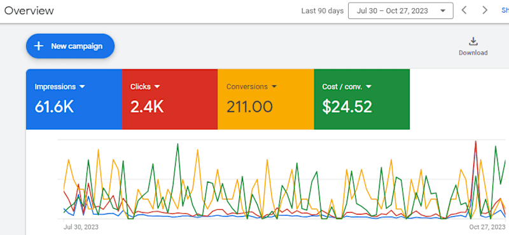The image size is (509, 235).
Task: Open the Conversions metric dropdown arrow
Action: click(274, 87)
